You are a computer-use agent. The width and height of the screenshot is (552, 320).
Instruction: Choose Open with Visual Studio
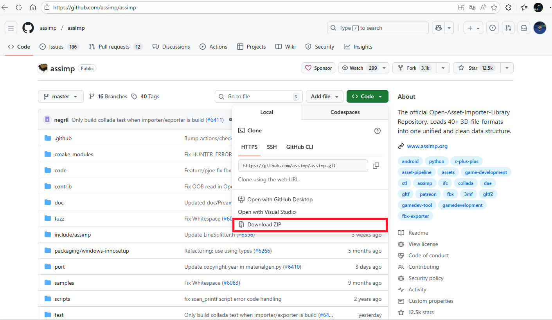[310, 212]
